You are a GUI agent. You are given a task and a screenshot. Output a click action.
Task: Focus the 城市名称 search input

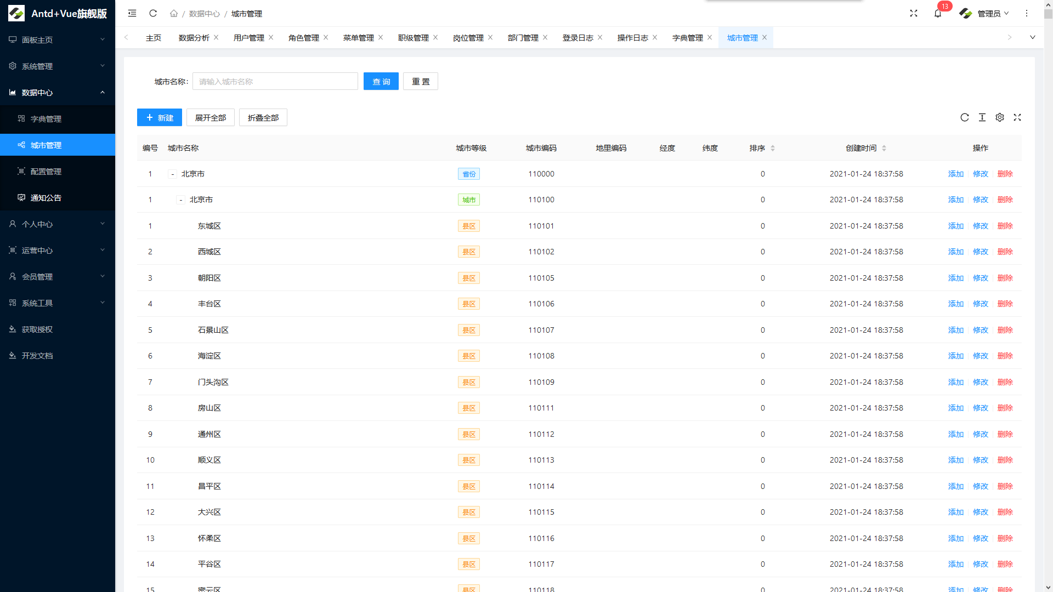275,82
